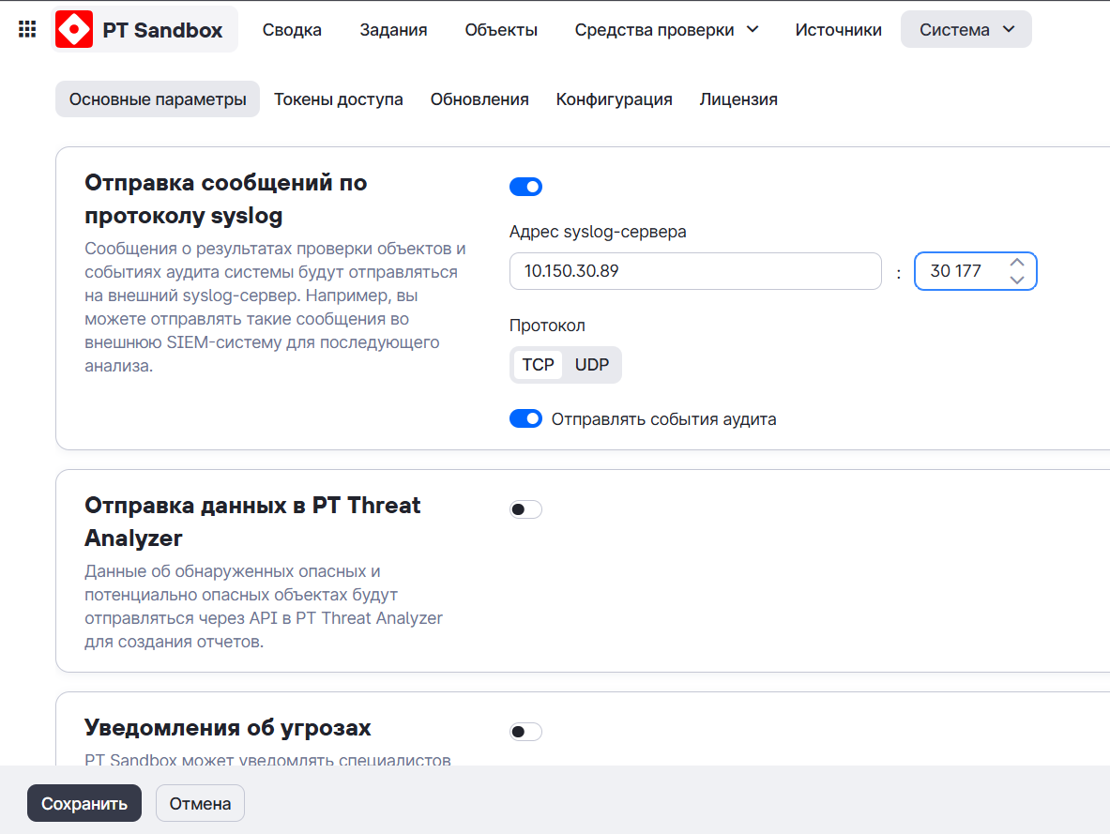Toggle 'Отправлять события аудита' switch
This screenshot has width=1110, height=834.
pos(525,418)
